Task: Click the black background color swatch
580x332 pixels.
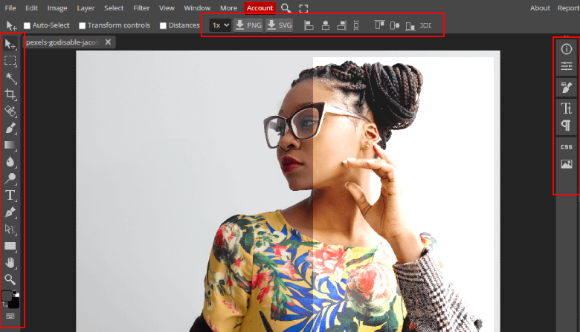Action: [x=14, y=303]
